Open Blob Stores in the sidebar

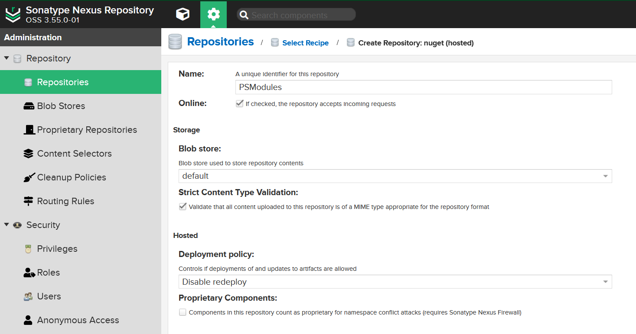(x=81, y=106)
